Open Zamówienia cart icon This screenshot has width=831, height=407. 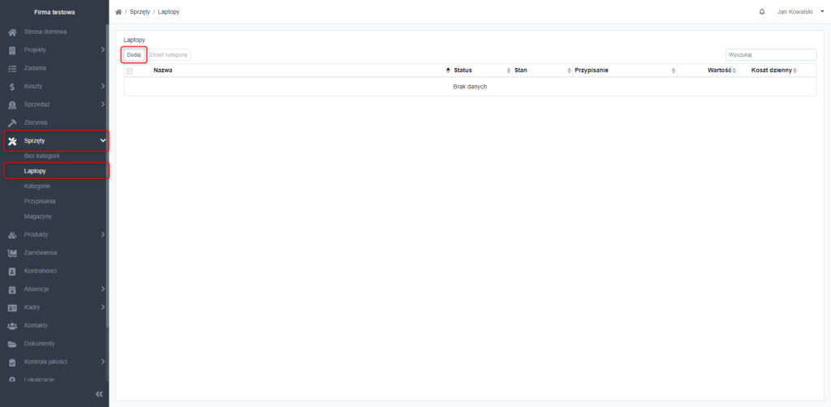tap(12, 253)
